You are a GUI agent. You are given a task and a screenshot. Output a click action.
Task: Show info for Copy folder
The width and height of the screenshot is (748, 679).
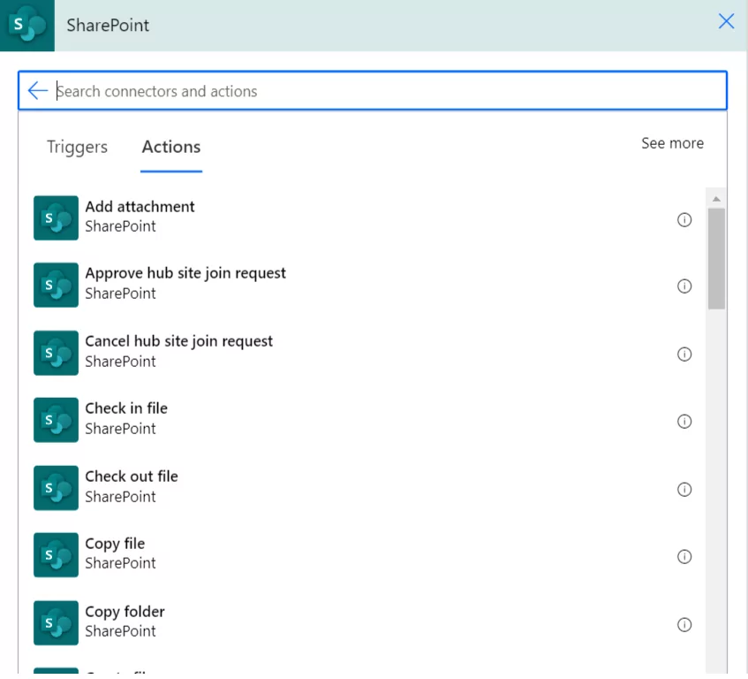tap(684, 624)
